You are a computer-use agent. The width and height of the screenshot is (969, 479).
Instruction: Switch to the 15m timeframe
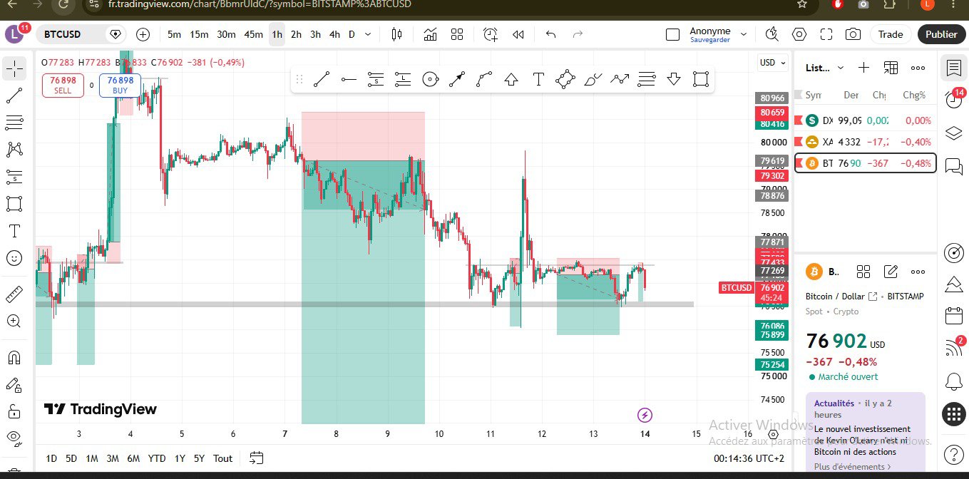tap(199, 34)
